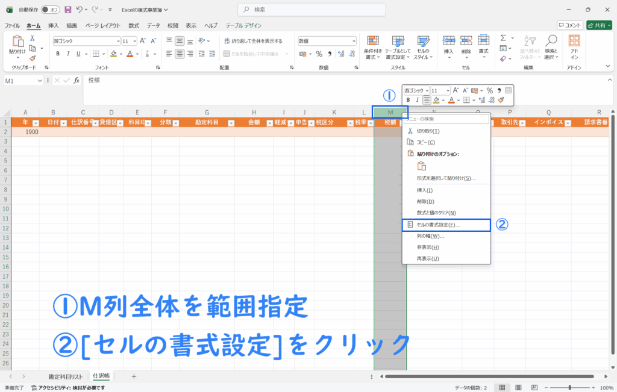This screenshot has width=617, height=392.
Task: Click the AutoSum sigma icon
Action: point(503,38)
